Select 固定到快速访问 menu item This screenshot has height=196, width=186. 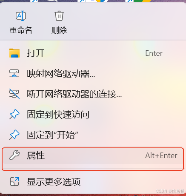click(x=93, y=114)
